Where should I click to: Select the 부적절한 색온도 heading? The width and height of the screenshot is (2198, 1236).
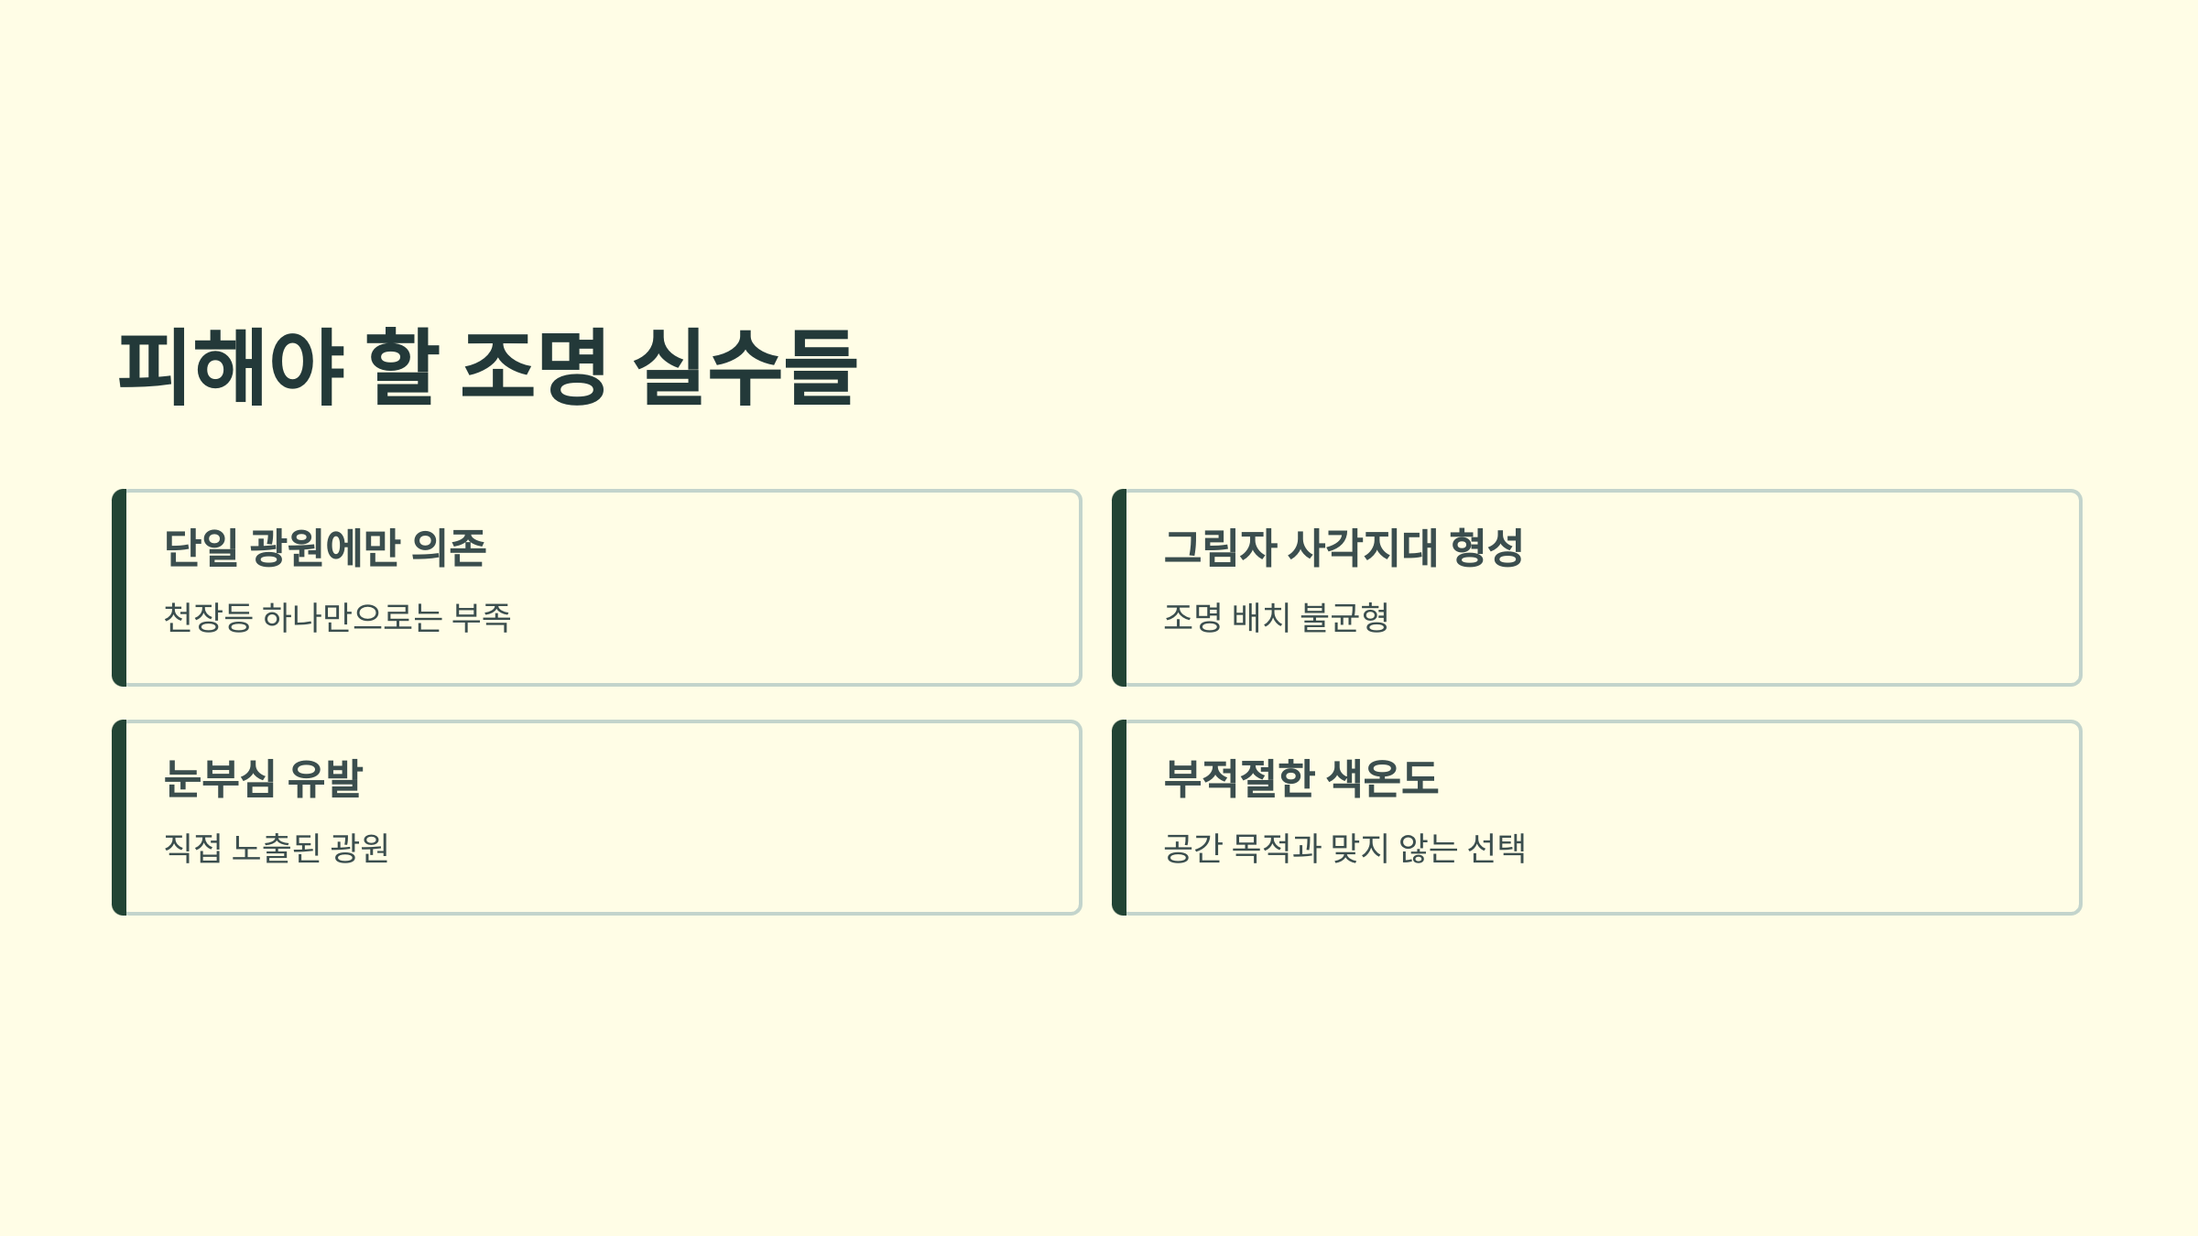(x=1300, y=778)
